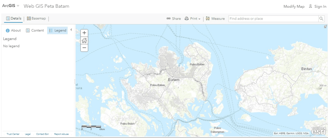328x138 pixels.
Task: Expand the map attribution corner arrow
Action: 325,27
